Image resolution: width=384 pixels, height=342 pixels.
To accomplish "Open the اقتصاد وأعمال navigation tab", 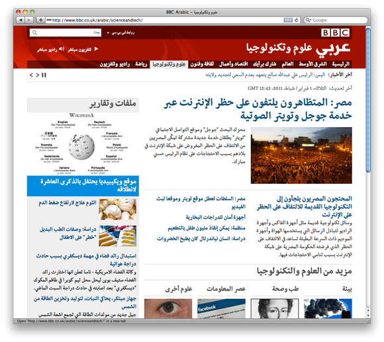I will [234, 64].
